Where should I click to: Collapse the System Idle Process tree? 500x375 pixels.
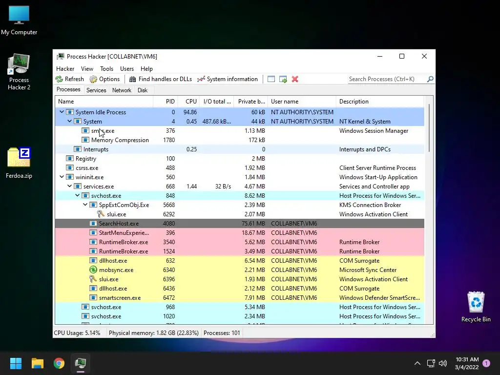tap(62, 112)
